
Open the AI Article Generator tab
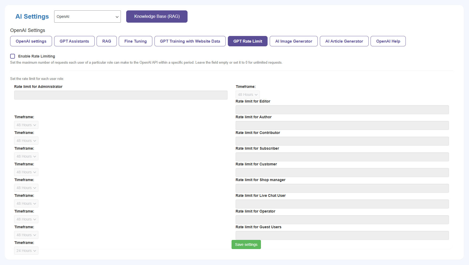(344, 41)
